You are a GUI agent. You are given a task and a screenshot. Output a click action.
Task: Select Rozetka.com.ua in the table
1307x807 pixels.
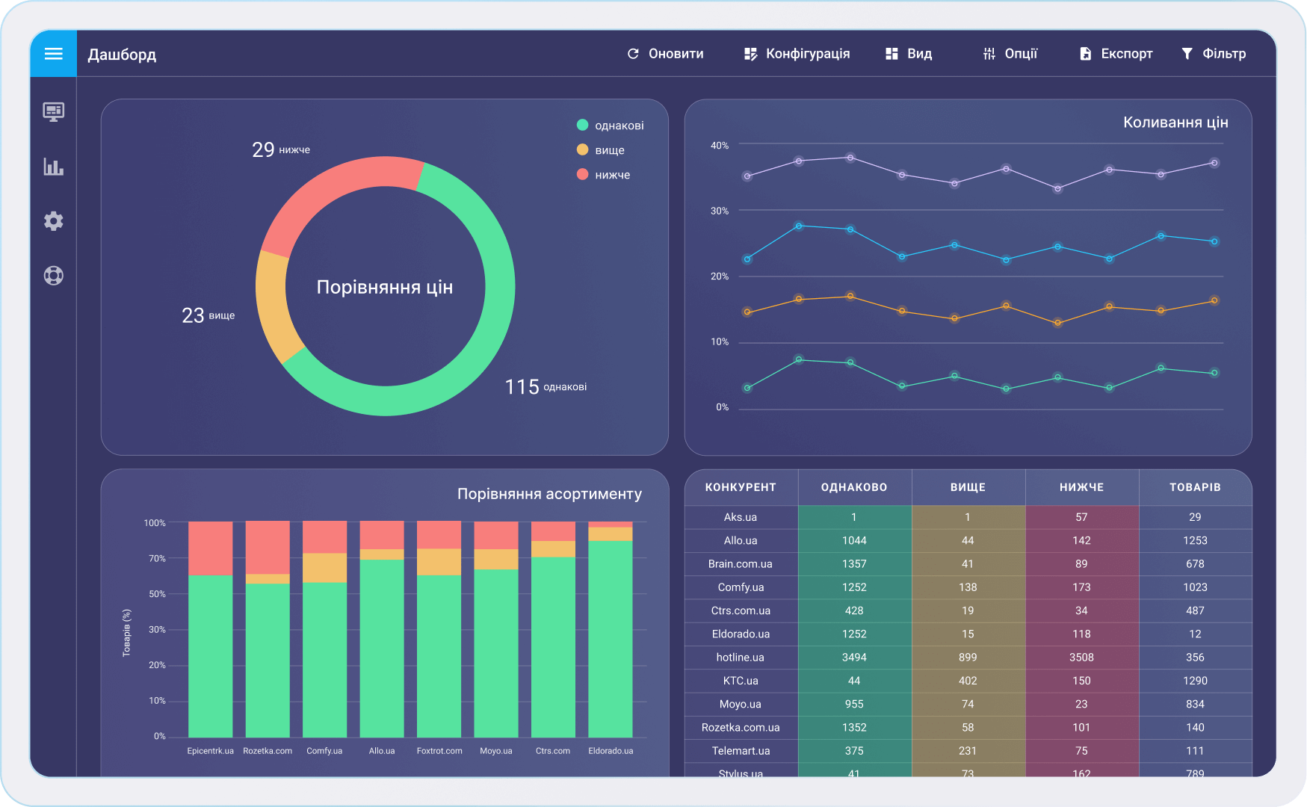pyautogui.click(x=740, y=728)
